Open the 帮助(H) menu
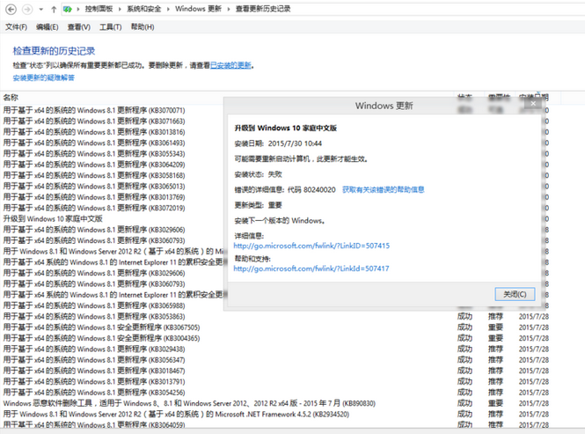 point(143,27)
